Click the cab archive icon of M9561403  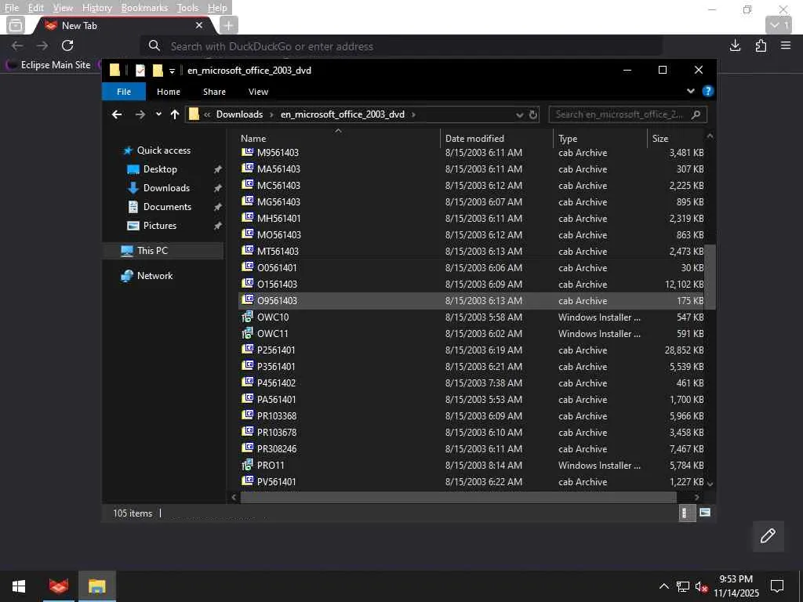pos(247,152)
